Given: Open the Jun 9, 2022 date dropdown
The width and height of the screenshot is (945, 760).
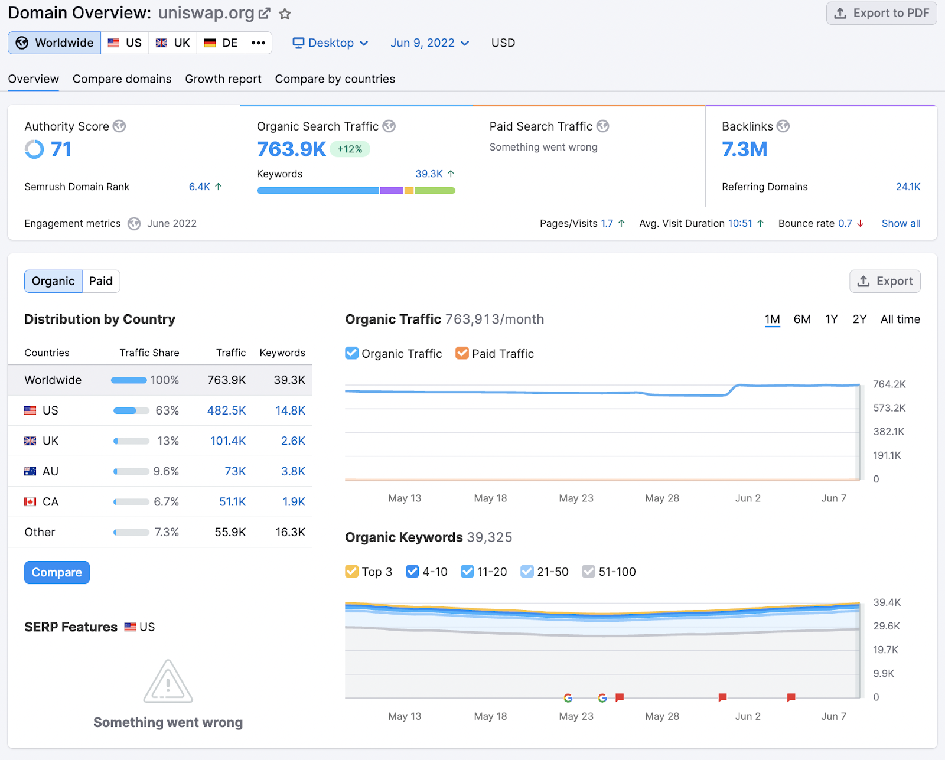Looking at the screenshot, I should pos(430,43).
